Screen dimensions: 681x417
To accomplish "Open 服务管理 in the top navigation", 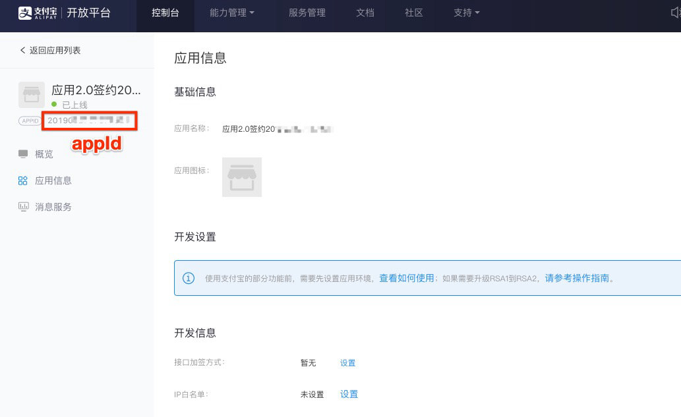I will [307, 13].
